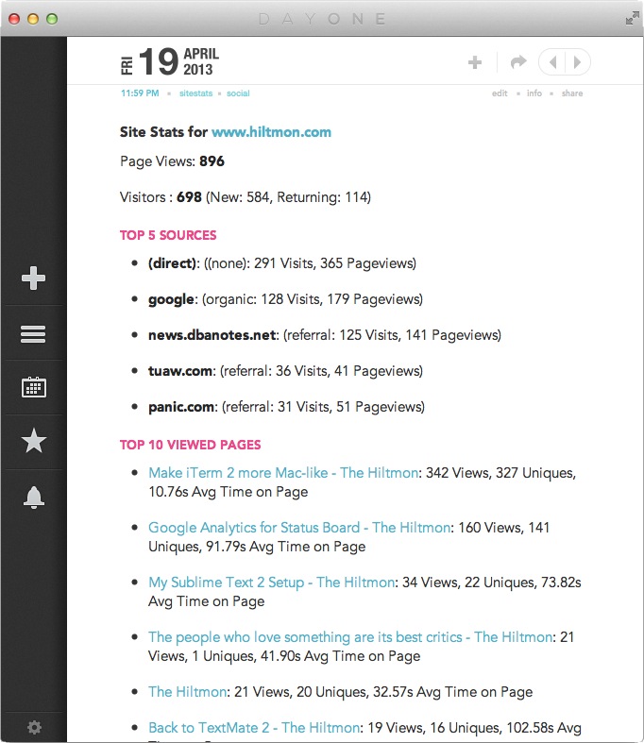Click the new entry plus icon in sidebar

pos(34,278)
